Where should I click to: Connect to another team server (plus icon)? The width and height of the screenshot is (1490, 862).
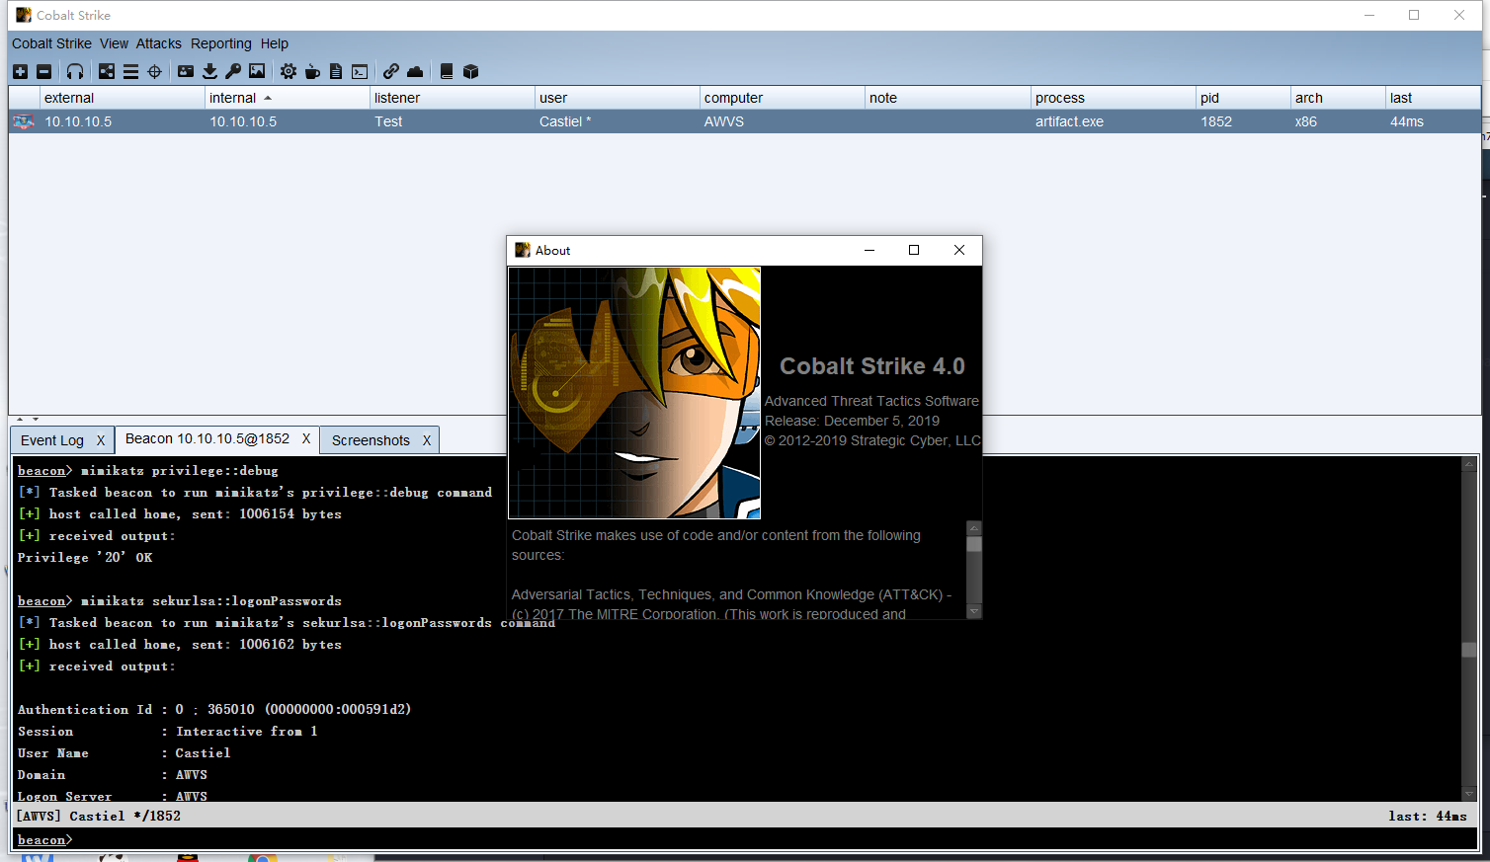pos(20,71)
